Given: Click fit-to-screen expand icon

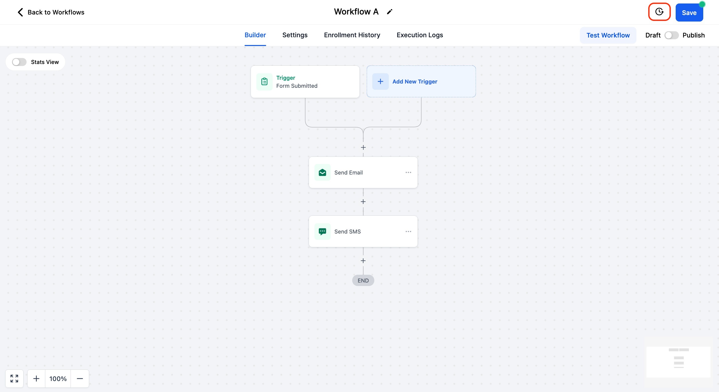Looking at the screenshot, I should tap(14, 378).
